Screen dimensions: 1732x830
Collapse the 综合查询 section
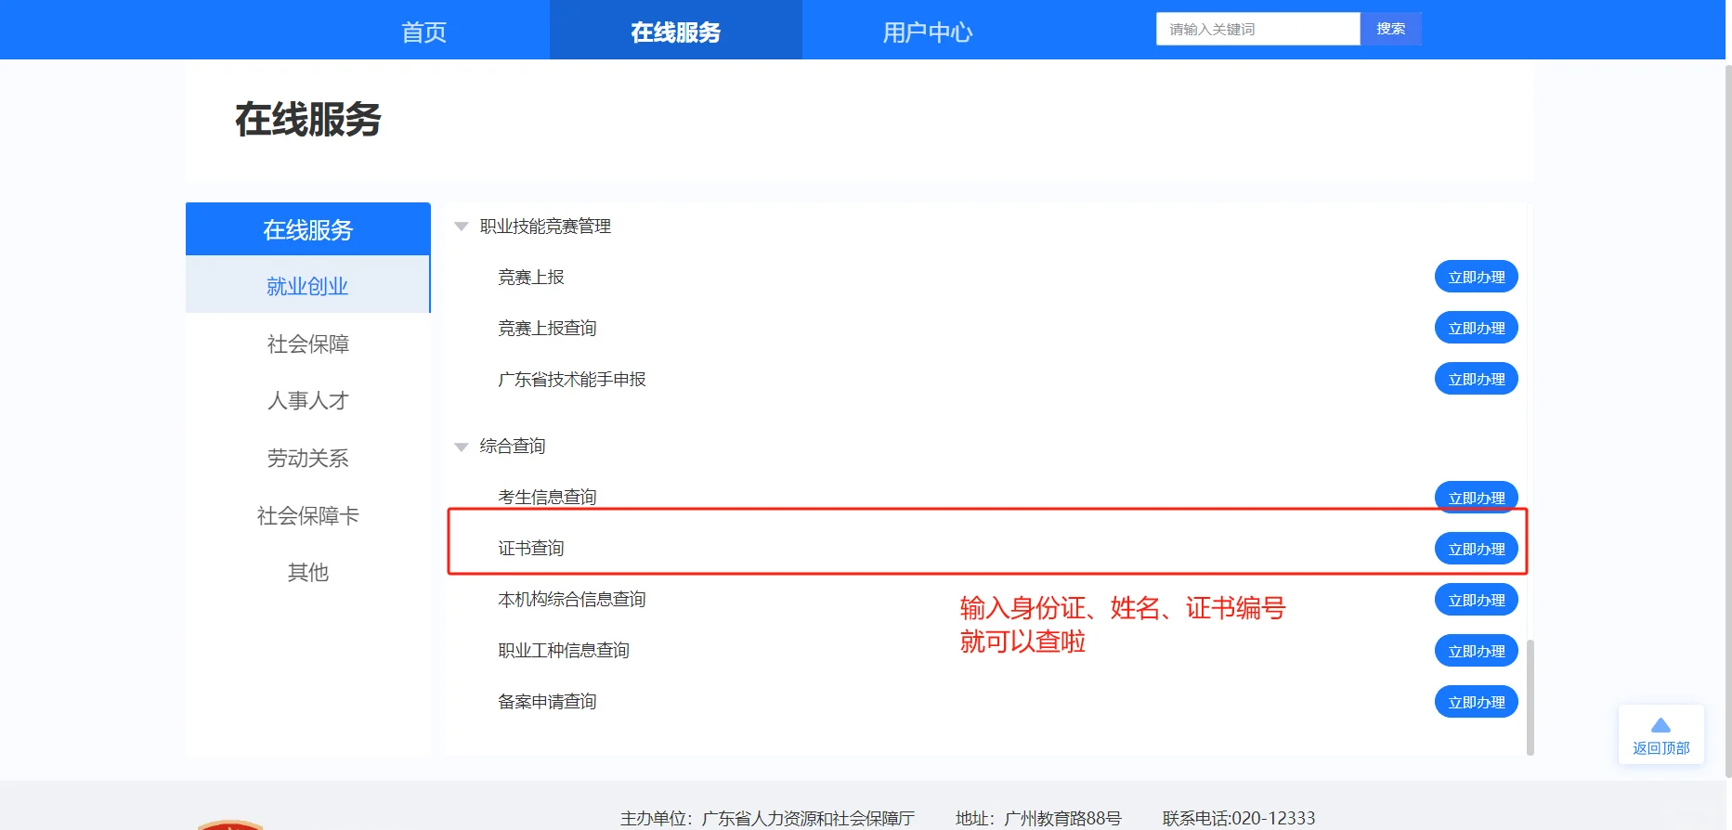click(x=461, y=447)
